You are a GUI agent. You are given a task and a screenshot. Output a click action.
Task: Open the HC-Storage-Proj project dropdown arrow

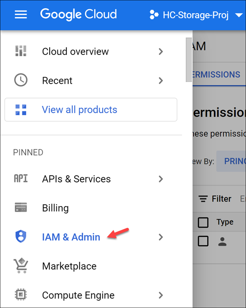[239, 15]
